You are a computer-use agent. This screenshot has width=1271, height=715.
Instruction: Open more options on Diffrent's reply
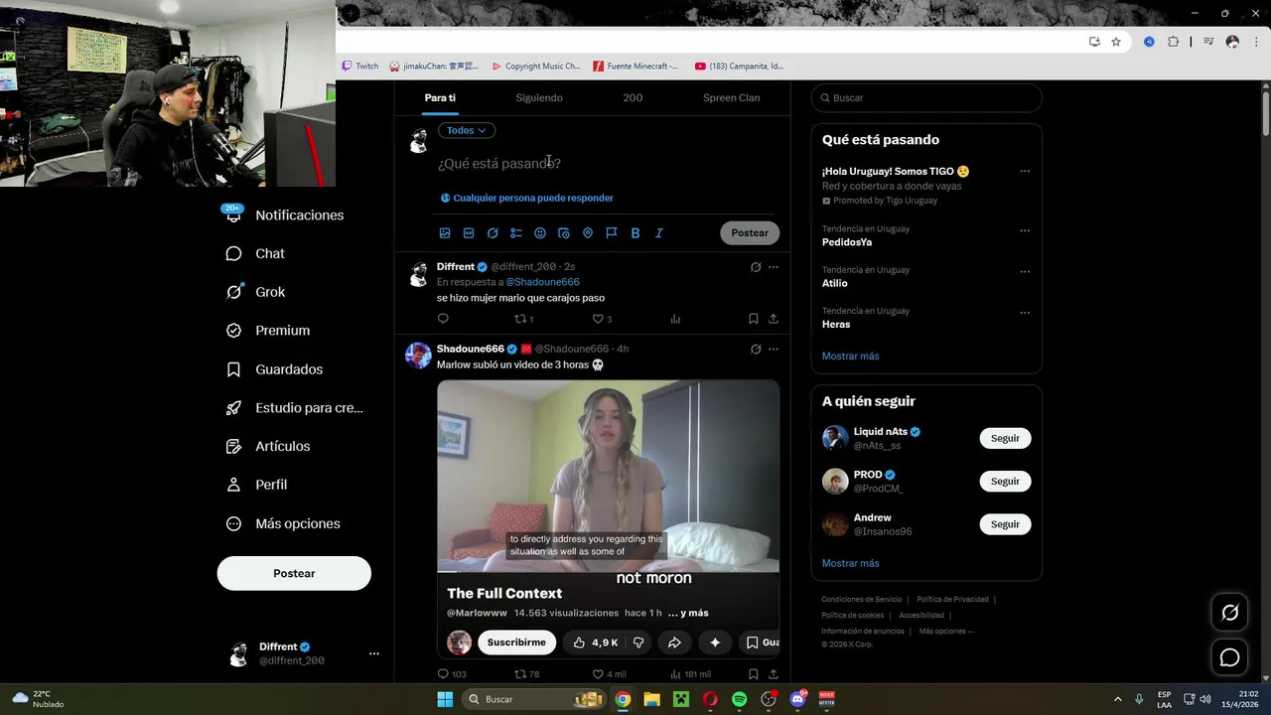point(774,267)
